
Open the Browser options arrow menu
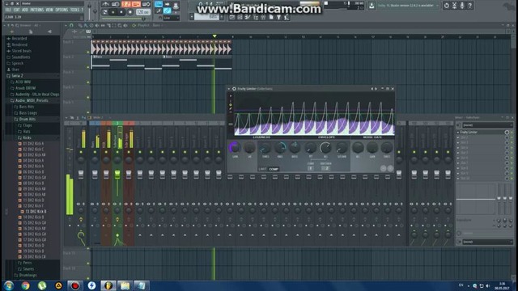pos(5,25)
